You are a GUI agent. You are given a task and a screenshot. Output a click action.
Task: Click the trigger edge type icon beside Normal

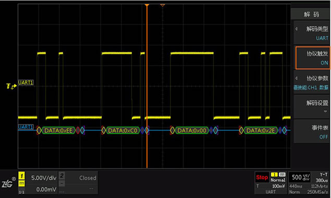282,175
